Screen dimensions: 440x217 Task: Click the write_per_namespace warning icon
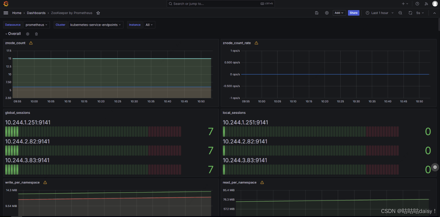[45, 182]
